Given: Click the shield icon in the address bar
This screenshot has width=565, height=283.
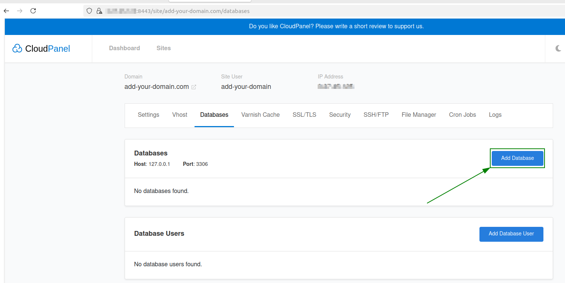Looking at the screenshot, I should click(x=89, y=11).
